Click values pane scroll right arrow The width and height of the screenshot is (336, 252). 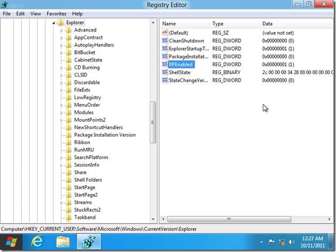coord(329,219)
